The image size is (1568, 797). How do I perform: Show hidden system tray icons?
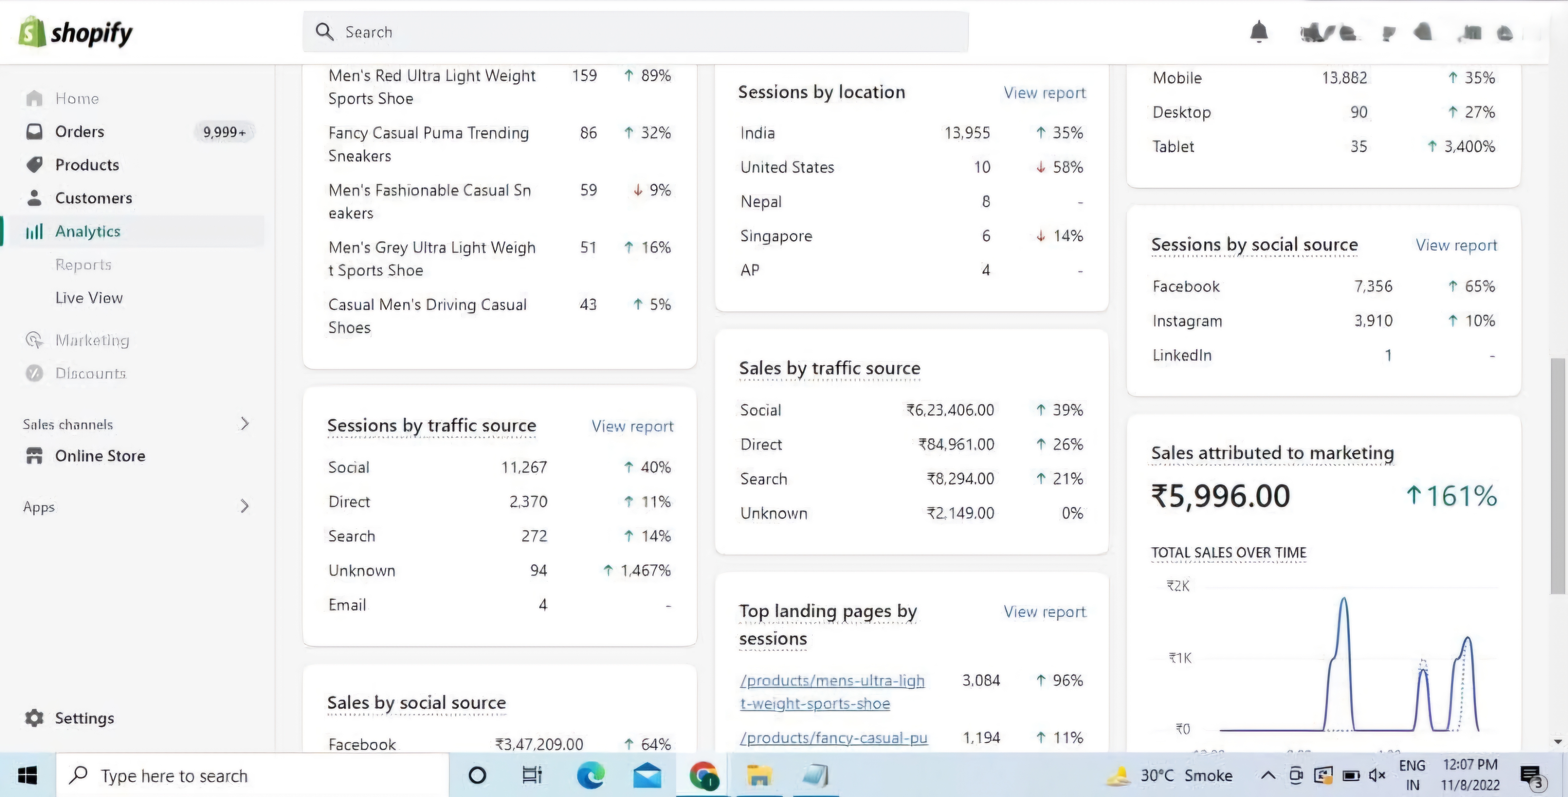1268,775
